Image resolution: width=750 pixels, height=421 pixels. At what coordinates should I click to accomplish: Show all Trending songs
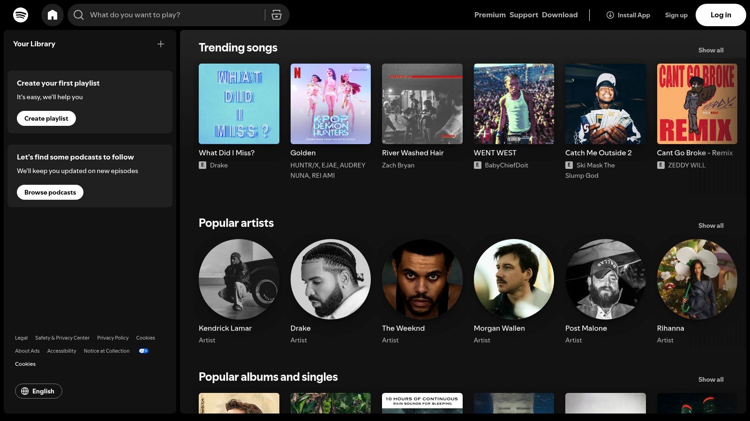(711, 50)
